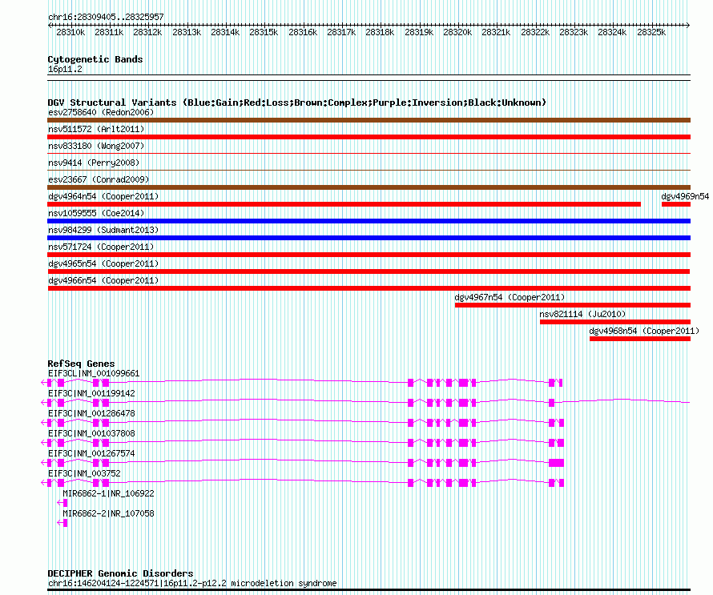Click the red bar for nsv571724 (Cooper2011)
713x595 pixels.
(369, 255)
